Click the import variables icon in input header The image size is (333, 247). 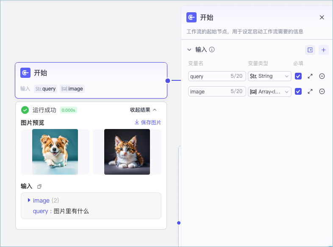(x=310, y=50)
